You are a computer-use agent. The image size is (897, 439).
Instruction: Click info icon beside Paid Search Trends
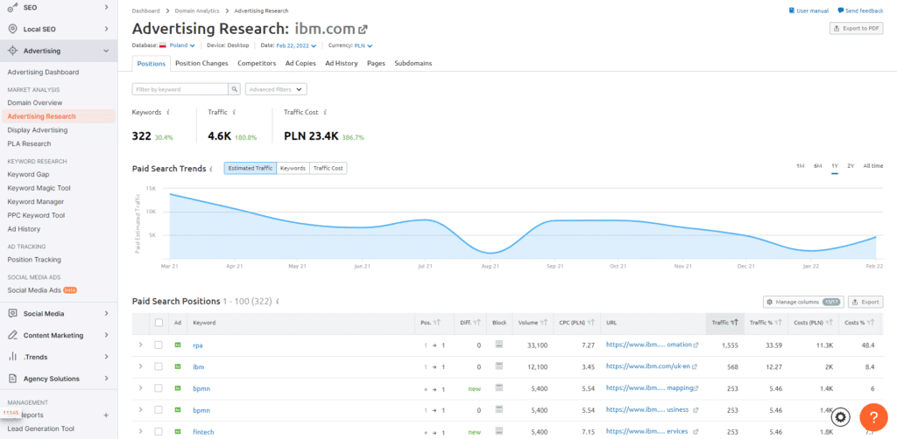click(x=211, y=169)
